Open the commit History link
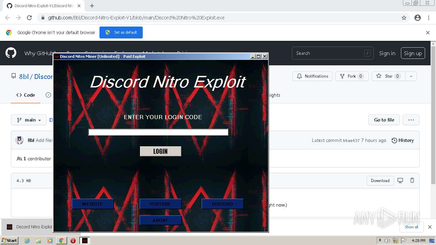 (403, 140)
